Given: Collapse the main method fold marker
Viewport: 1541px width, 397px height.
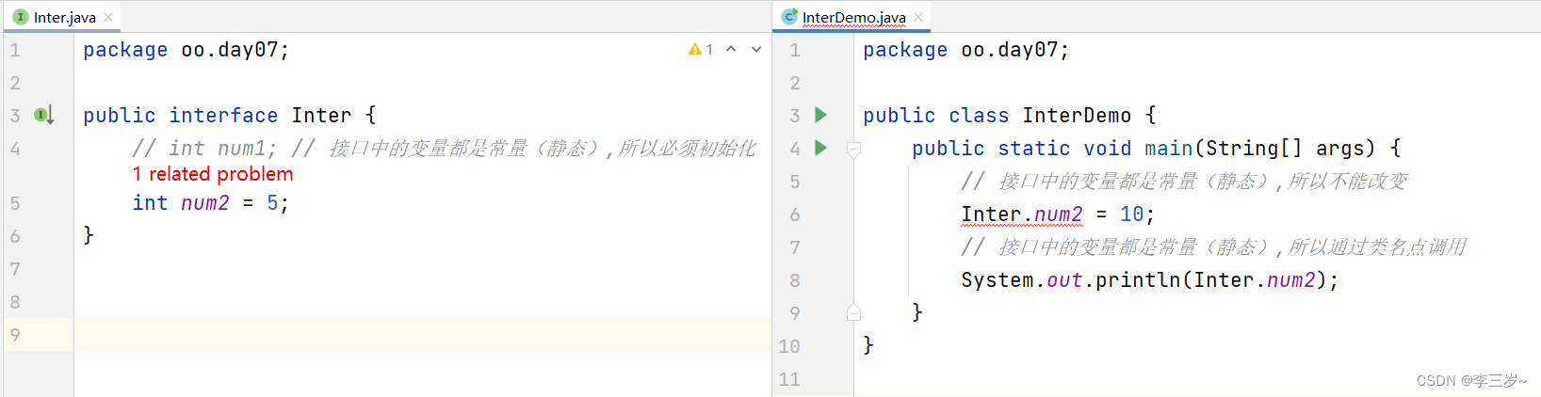Looking at the screenshot, I should tap(853, 149).
